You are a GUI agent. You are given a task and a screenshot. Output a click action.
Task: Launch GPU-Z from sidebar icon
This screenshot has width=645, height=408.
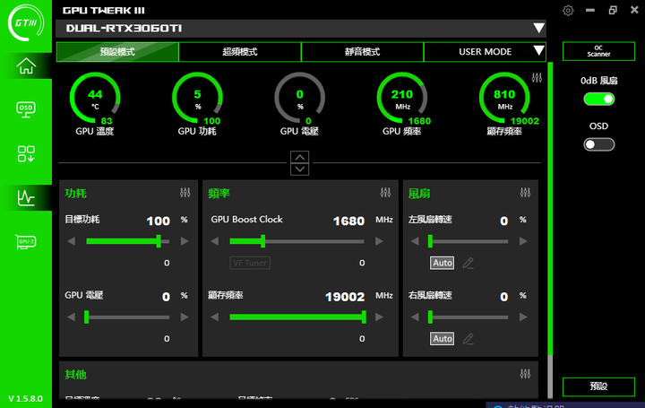(26, 242)
